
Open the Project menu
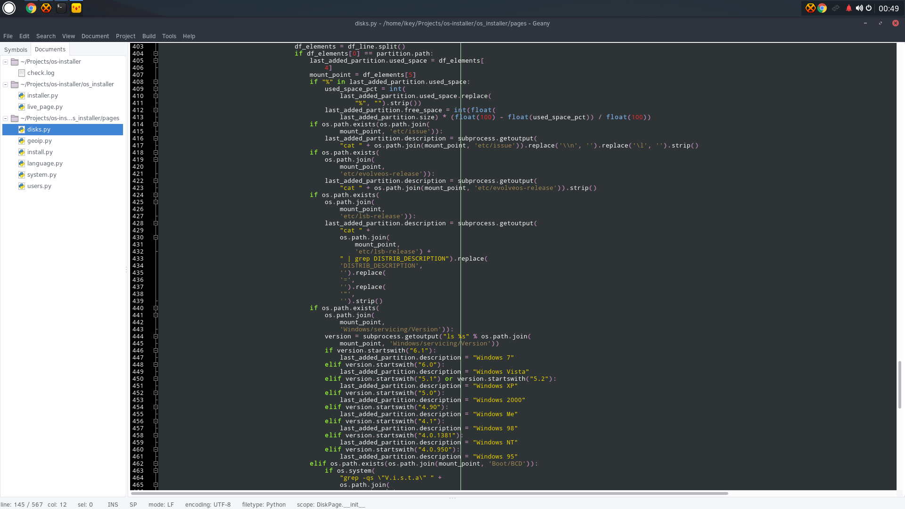(x=125, y=36)
